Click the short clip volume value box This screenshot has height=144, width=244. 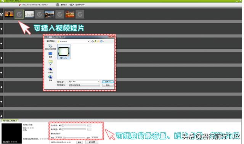coord(89,125)
